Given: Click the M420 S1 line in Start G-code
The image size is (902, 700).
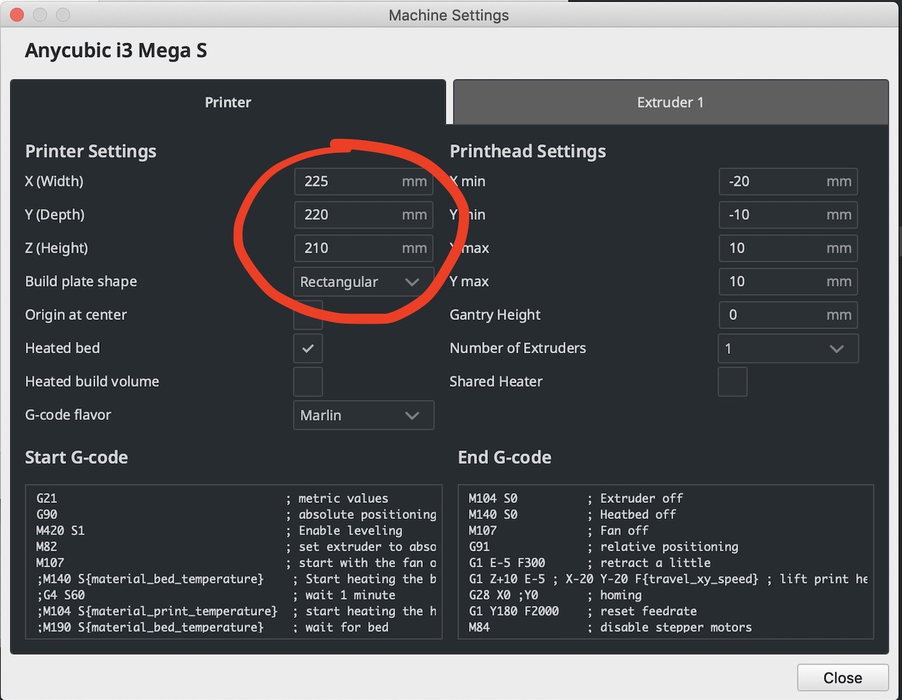Looking at the screenshot, I should pyautogui.click(x=219, y=530).
